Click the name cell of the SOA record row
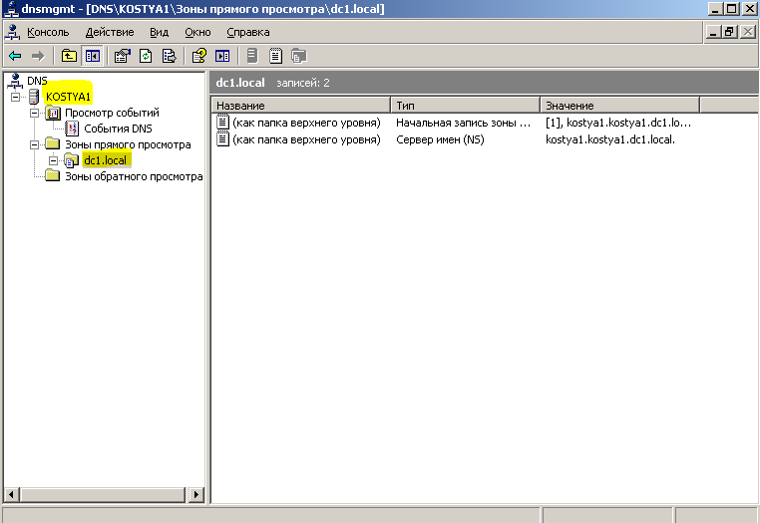 tap(306, 123)
